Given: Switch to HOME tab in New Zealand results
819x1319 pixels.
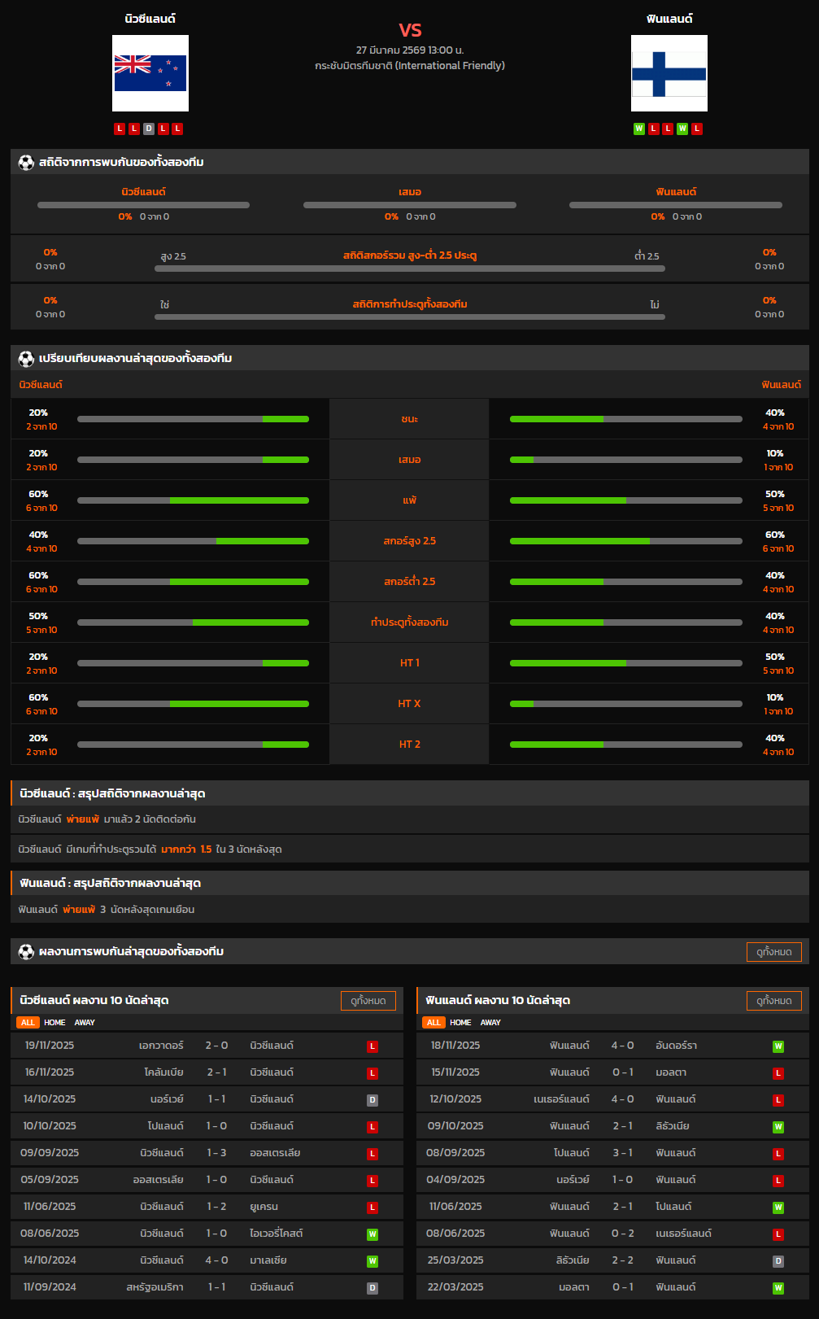Looking at the screenshot, I should pyautogui.click(x=54, y=1023).
